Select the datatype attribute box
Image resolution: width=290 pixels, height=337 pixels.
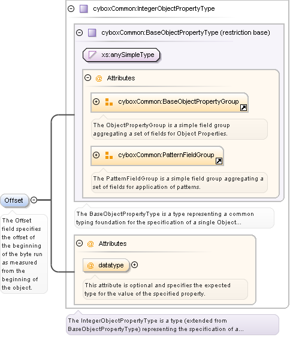coord(106,265)
